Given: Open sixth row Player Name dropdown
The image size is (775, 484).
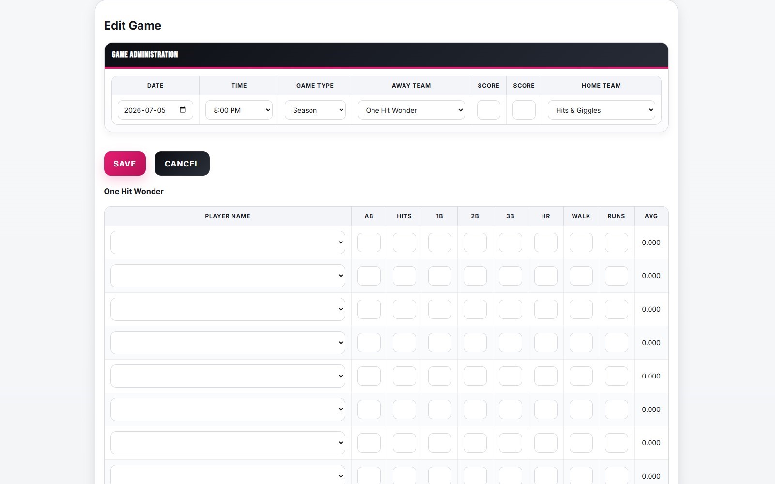Looking at the screenshot, I should tap(228, 409).
